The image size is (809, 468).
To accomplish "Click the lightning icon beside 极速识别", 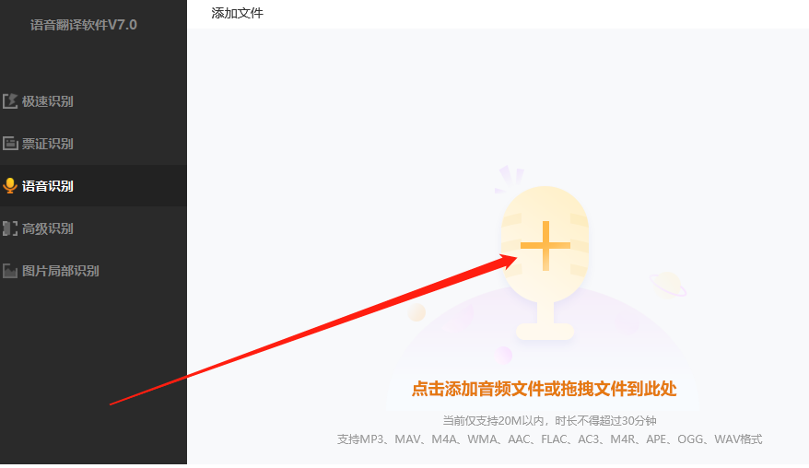I will [10, 101].
